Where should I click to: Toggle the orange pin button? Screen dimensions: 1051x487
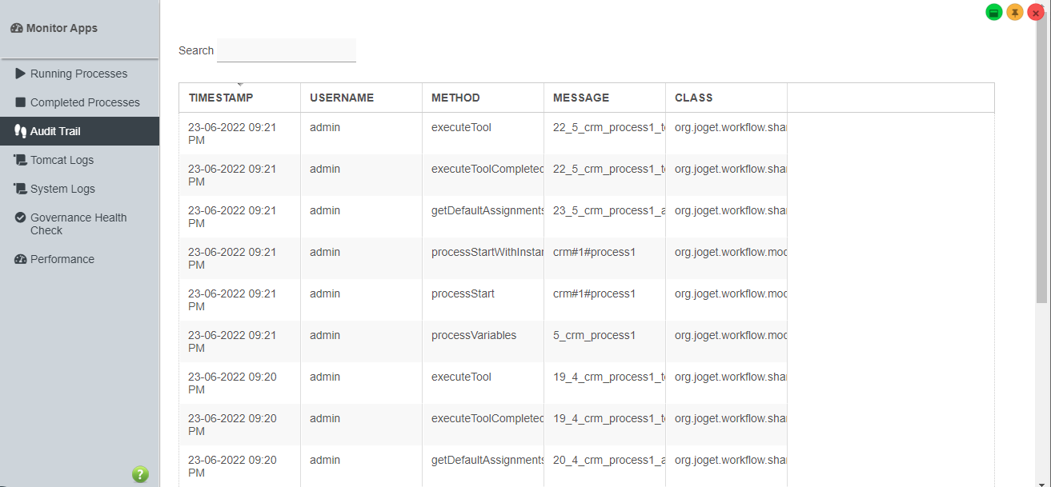click(1015, 13)
